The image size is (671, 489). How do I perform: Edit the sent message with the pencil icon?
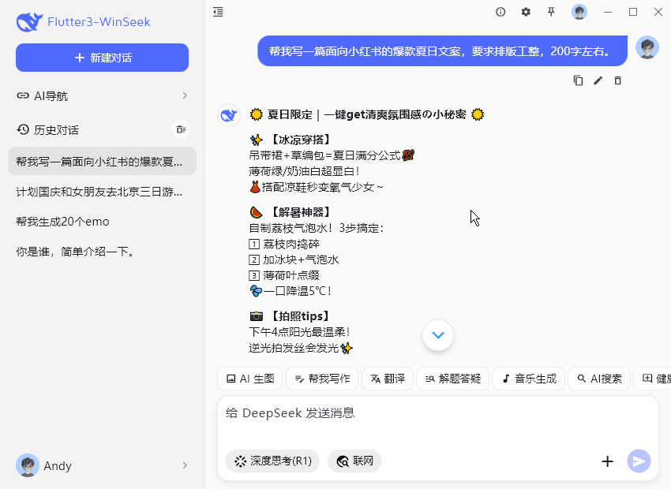[x=598, y=80]
